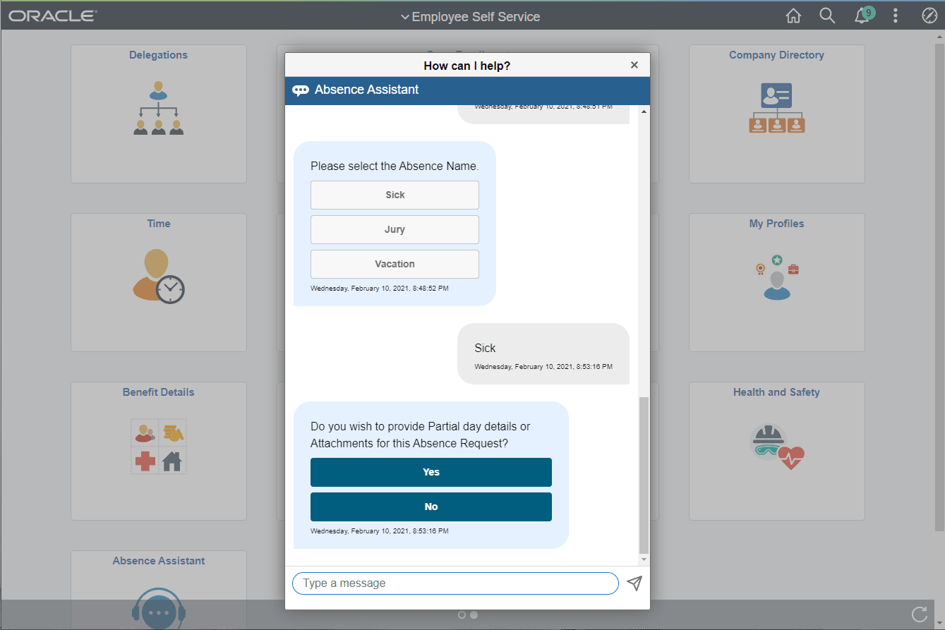Choose Vacation from the absence options
Viewport: 945px width, 630px height.
tap(395, 264)
